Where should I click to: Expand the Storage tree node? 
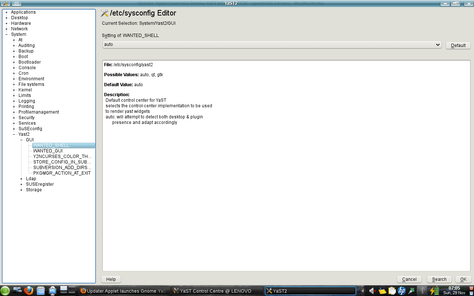[x=21, y=190]
